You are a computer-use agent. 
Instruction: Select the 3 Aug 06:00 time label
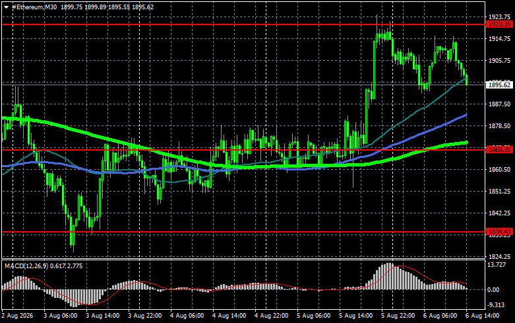pos(61,316)
